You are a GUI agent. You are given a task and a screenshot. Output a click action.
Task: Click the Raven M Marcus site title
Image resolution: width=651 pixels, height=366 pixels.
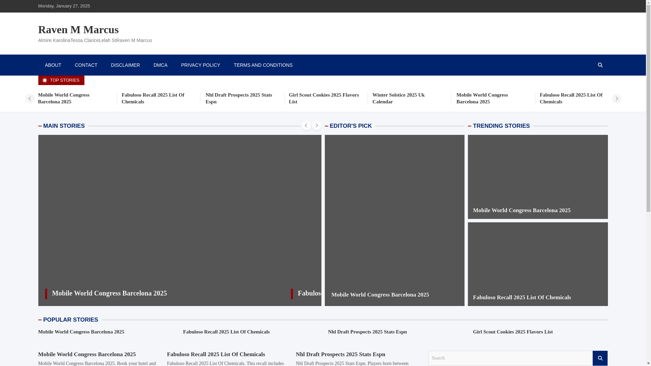[x=78, y=29]
